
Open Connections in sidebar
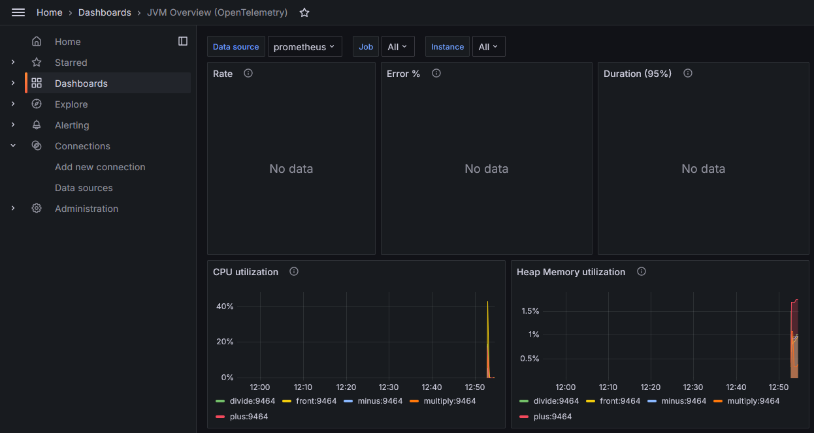(82, 146)
